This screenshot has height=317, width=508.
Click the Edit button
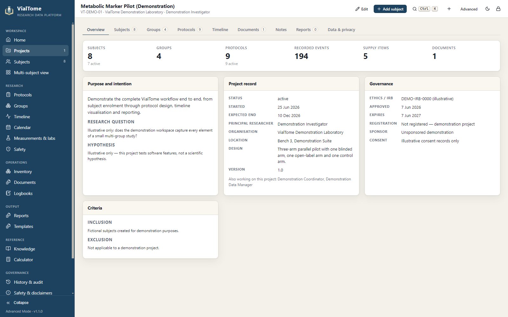tap(362, 9)
